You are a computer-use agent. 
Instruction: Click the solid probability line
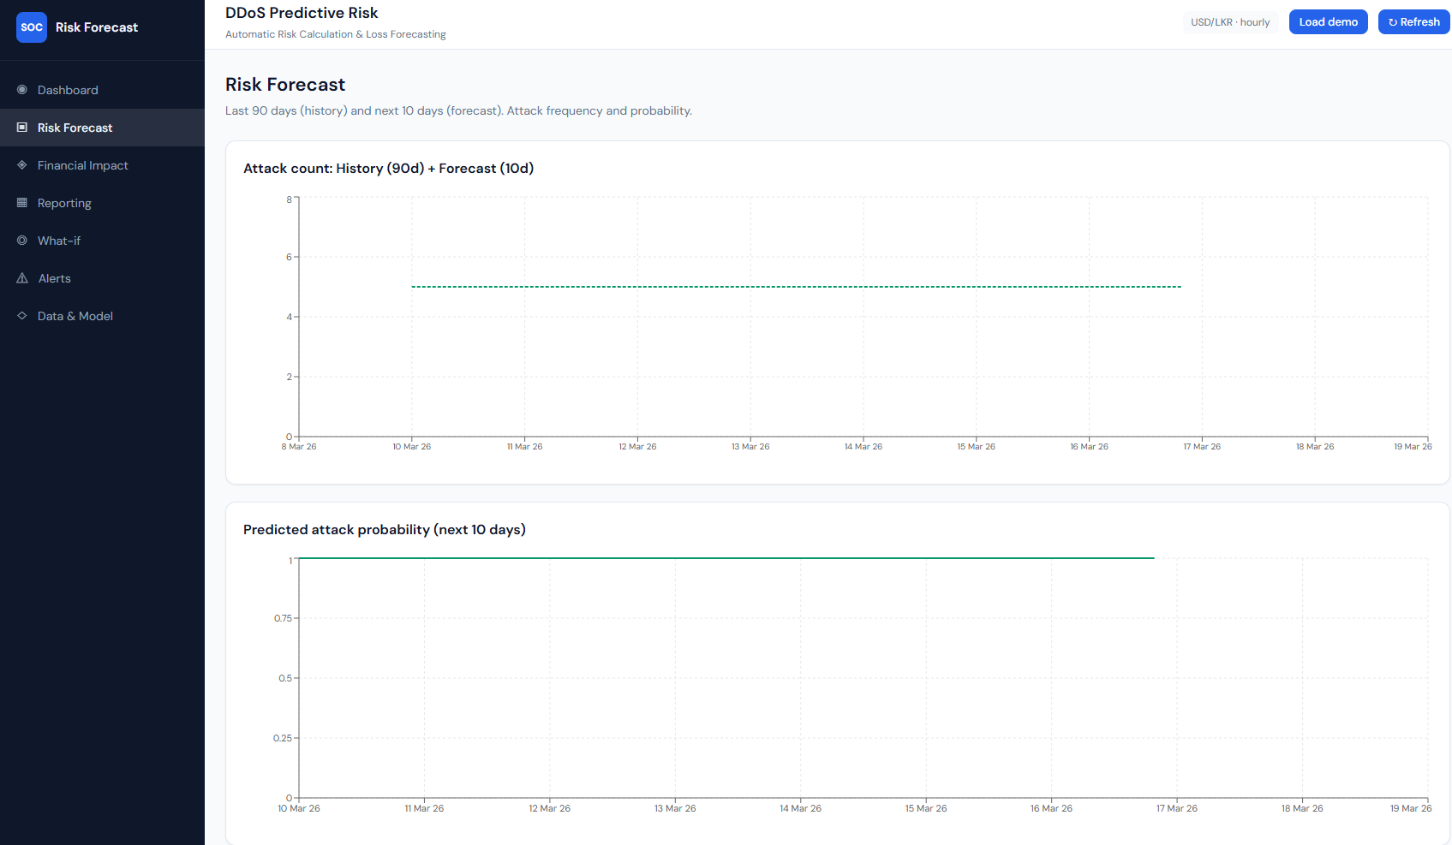pyautogui.click(x=726, y=558)
